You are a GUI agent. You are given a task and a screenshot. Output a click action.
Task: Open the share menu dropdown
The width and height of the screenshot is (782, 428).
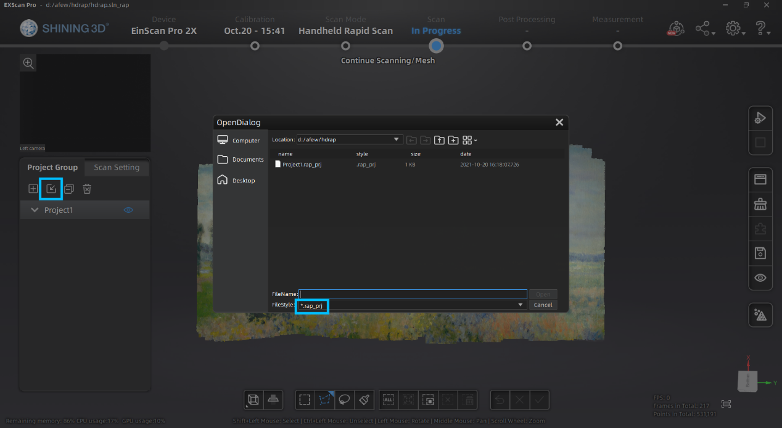[705, 28]
